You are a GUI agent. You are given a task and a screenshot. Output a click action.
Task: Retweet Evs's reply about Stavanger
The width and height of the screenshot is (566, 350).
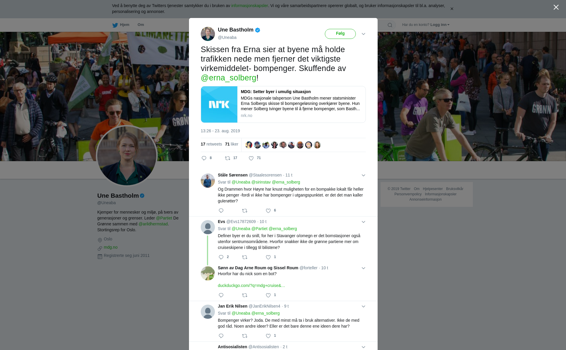click(x=245, y=257)
